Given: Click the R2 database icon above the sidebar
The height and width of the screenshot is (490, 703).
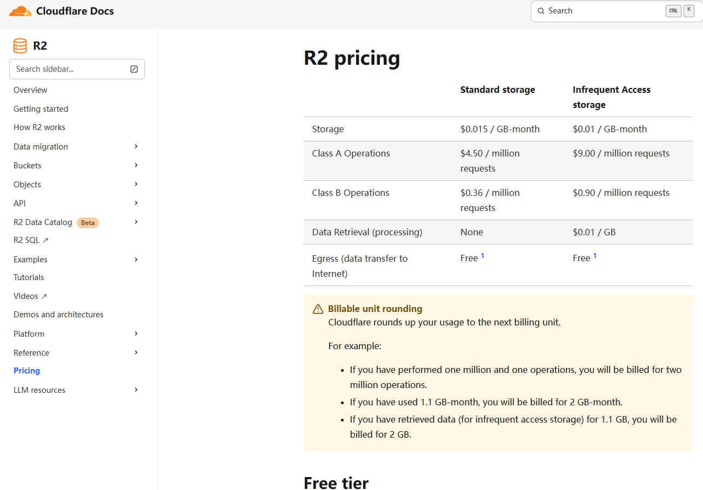Looking at the screenshot, I should [19, 46].
